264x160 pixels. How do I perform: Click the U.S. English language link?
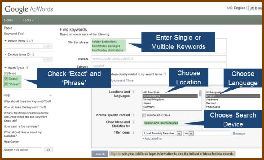(x=236, y=8)
